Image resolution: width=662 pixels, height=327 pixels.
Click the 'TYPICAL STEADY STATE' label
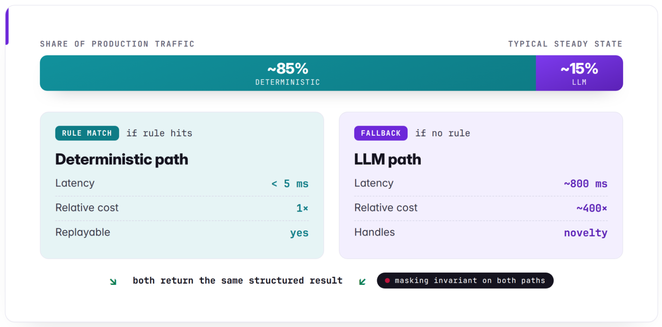[x=565, y=44]
